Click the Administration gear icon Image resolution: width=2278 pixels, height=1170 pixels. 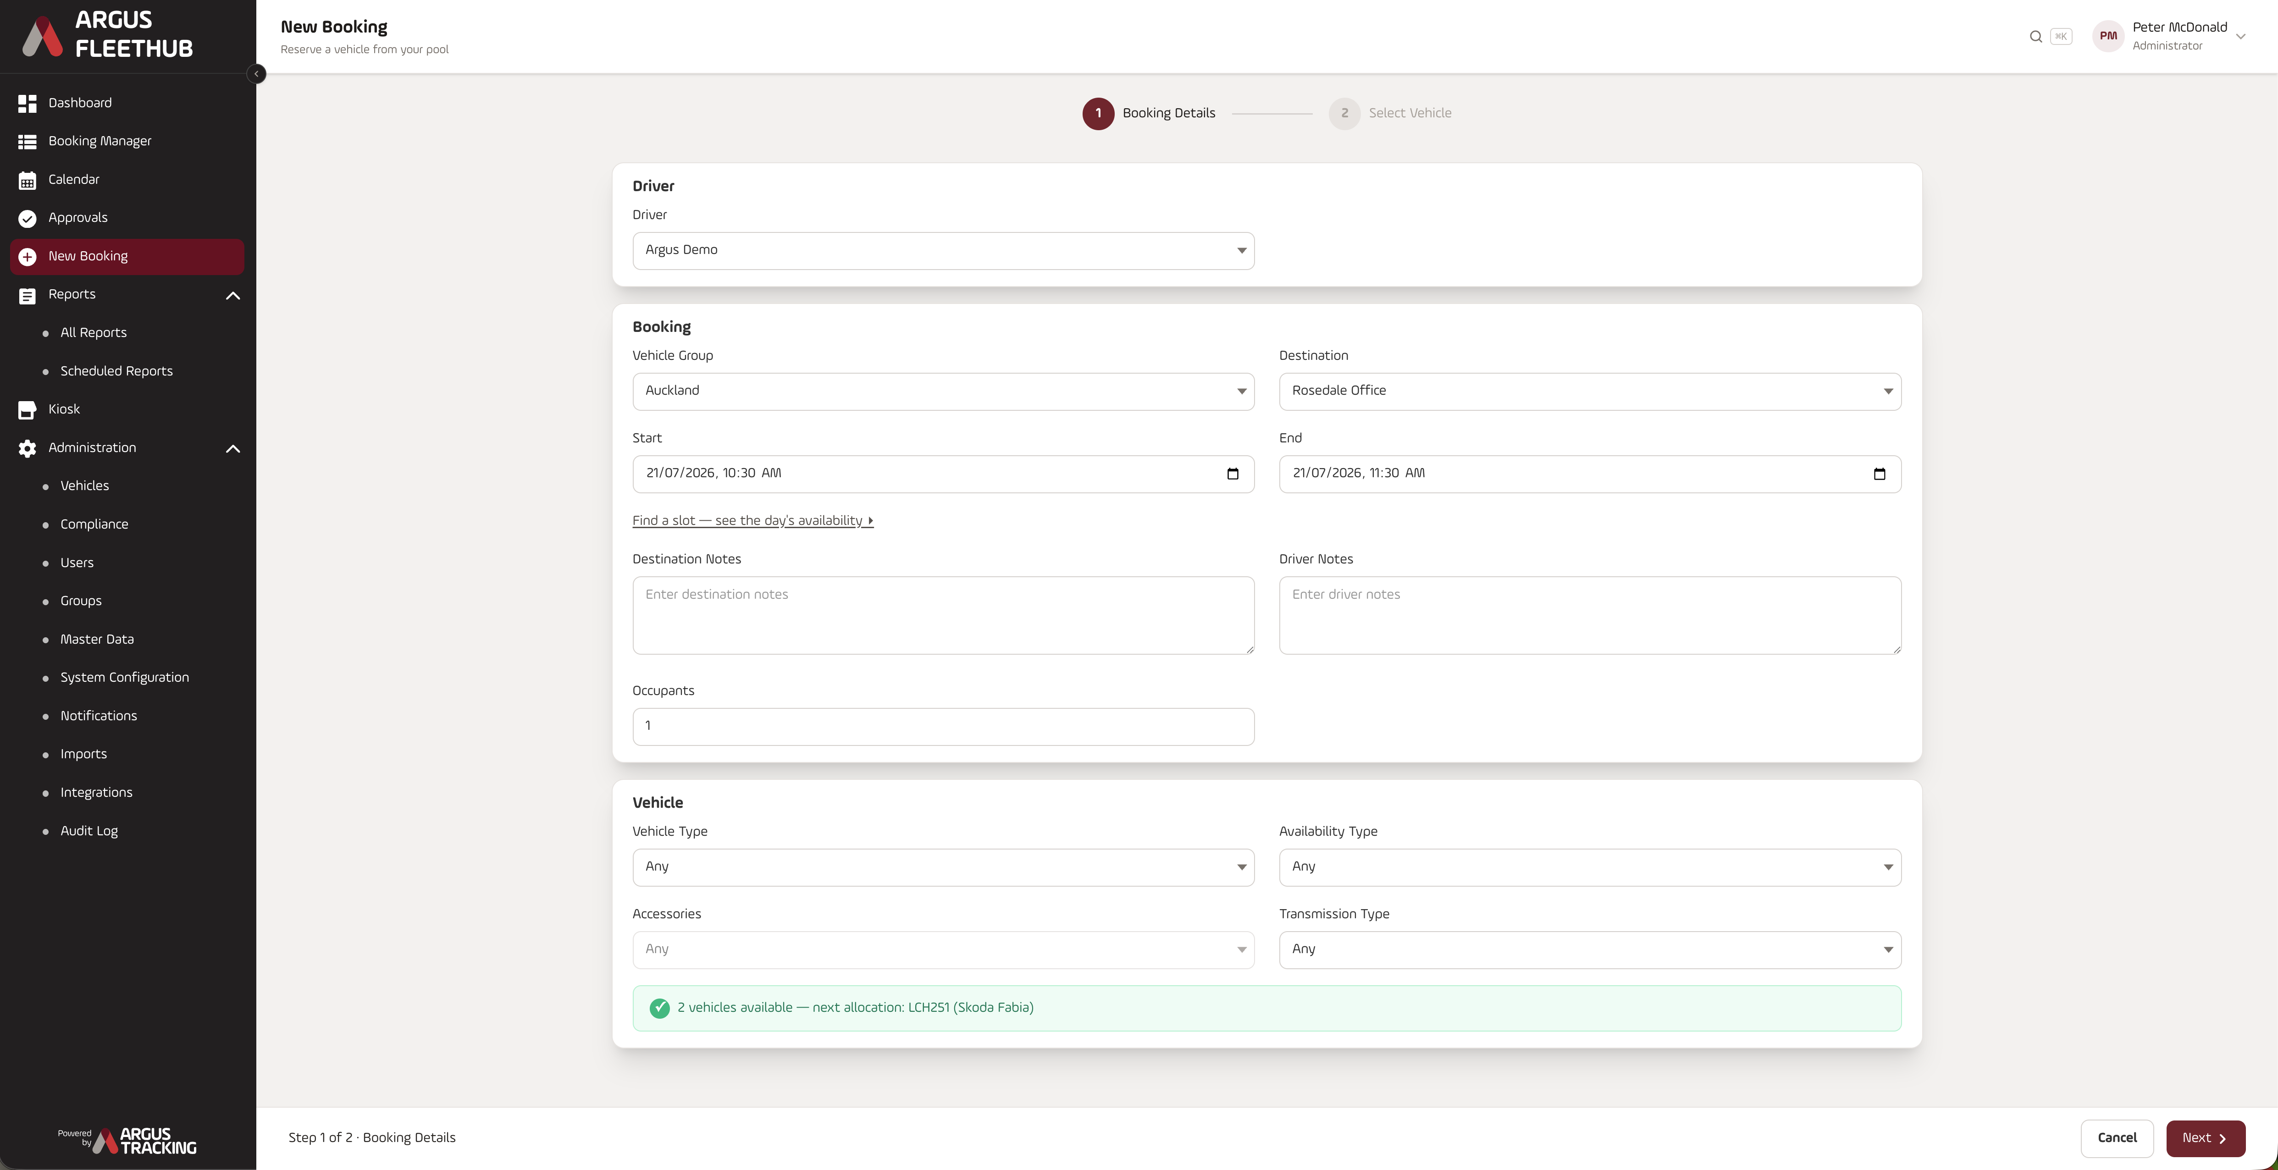click(28, 448)
